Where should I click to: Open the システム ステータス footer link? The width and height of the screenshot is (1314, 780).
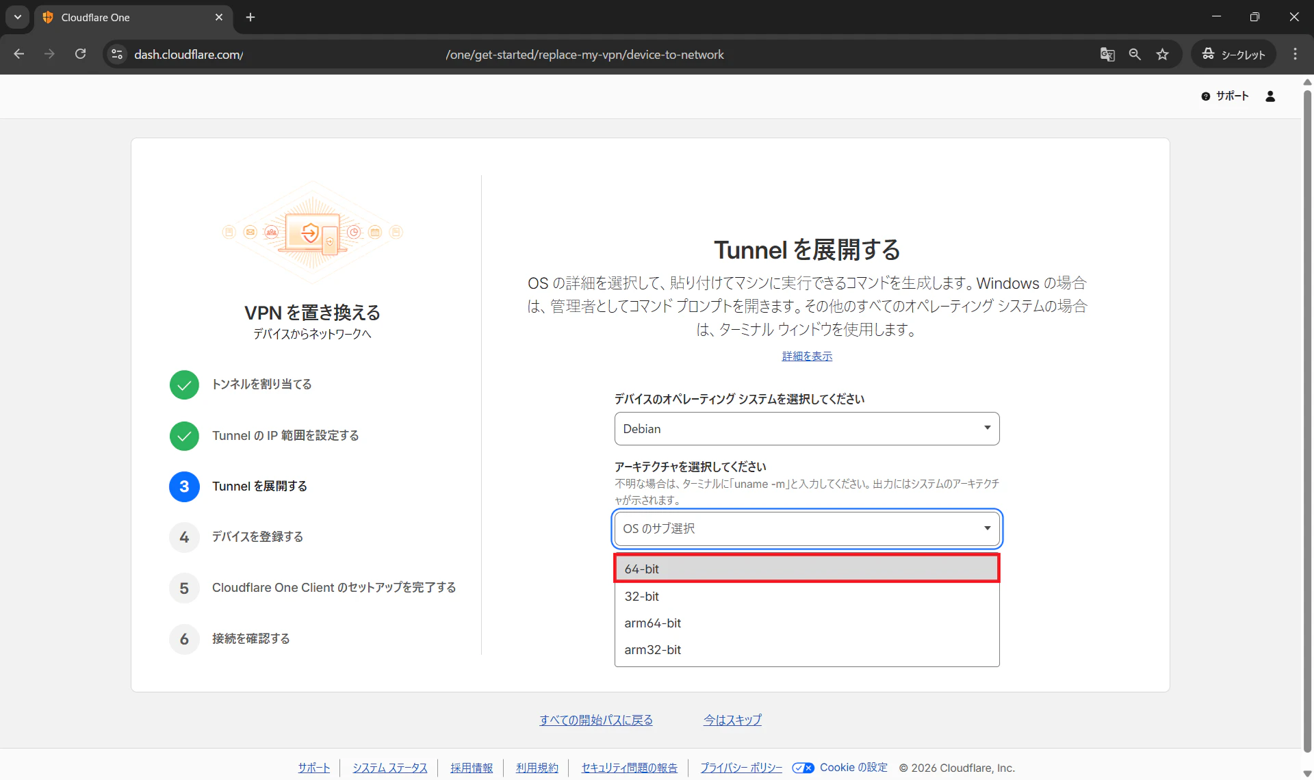[x=390, y=768]
